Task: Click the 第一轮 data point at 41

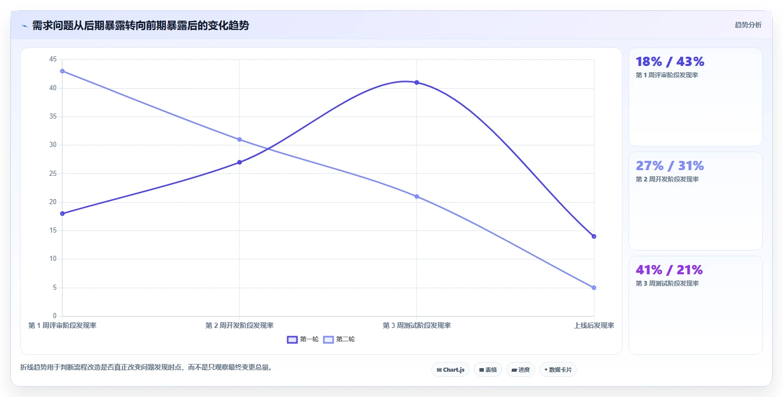Action: (x=416, y=82)
